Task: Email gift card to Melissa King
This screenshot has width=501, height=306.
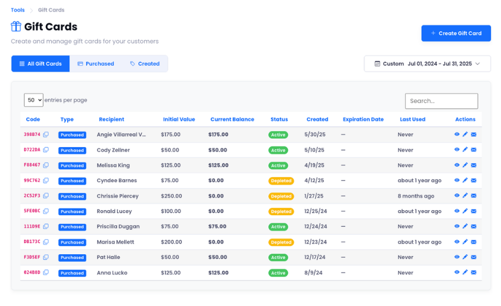Action: pyautogui.click(x=474, y=165)
